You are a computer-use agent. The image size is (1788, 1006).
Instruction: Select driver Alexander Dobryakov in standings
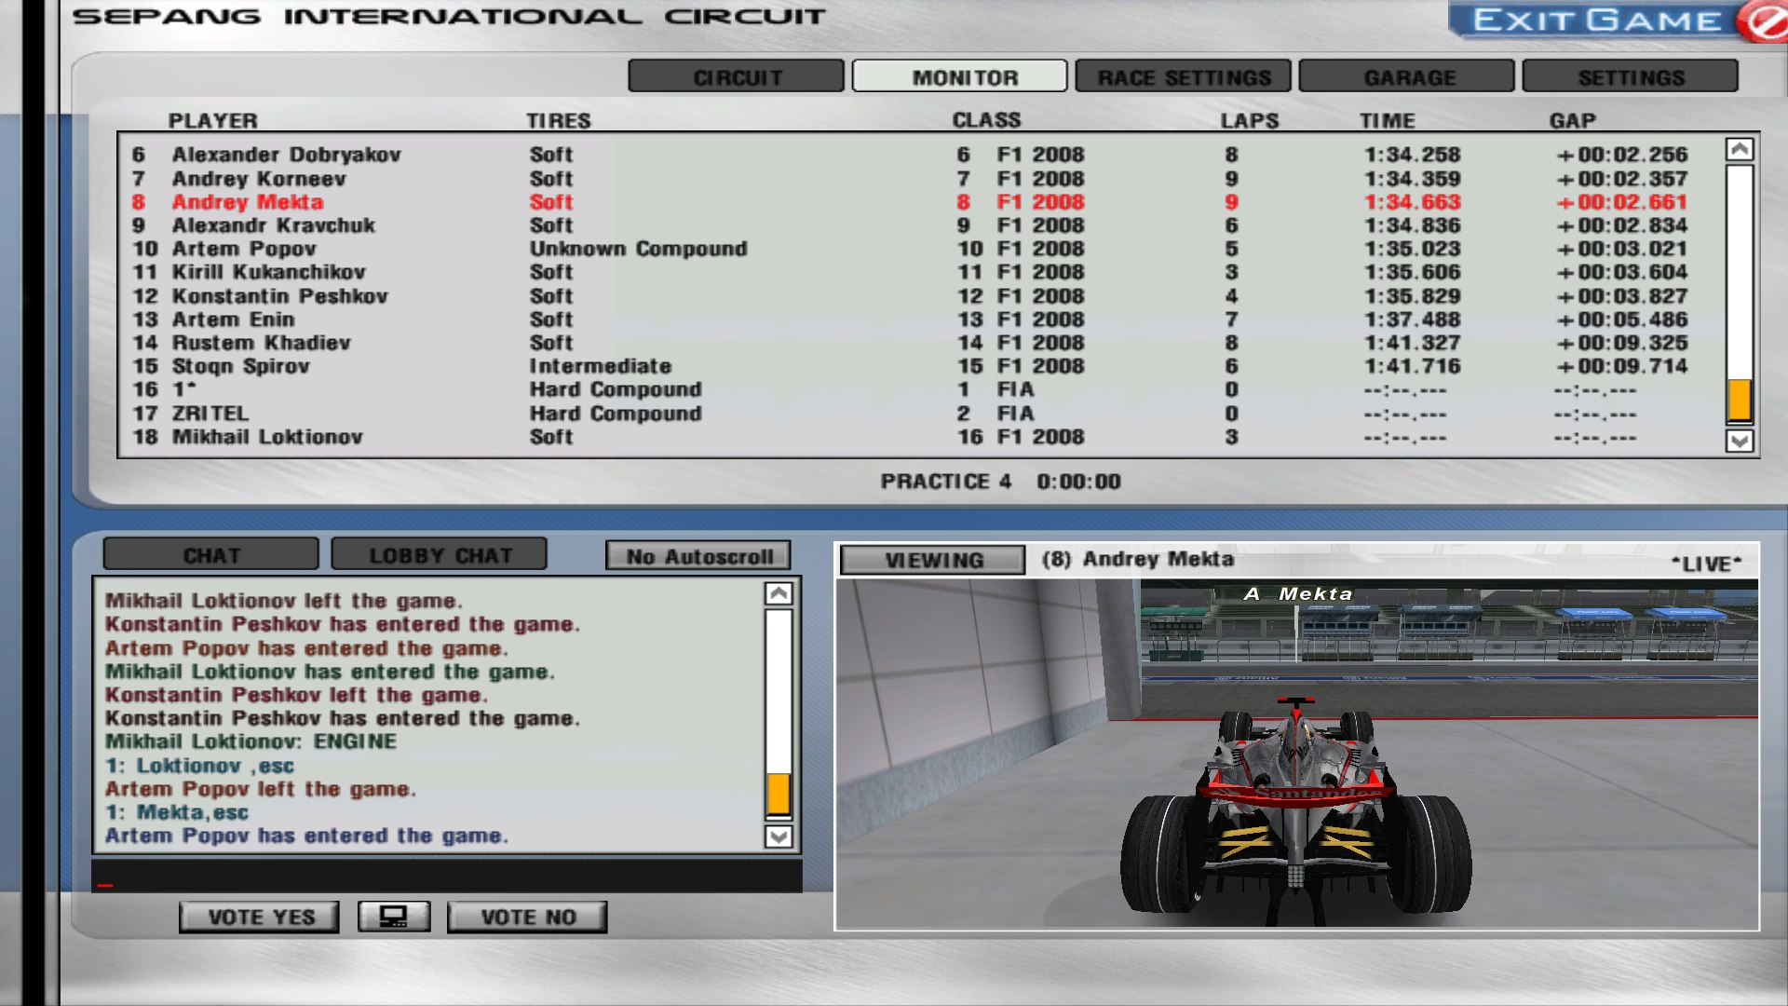pyautogui.click(x=286, y=155)
